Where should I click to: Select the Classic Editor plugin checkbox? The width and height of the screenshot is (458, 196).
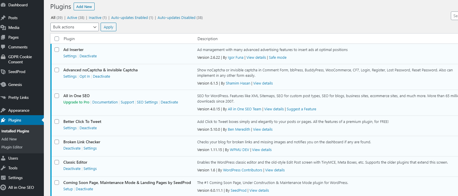57,162
